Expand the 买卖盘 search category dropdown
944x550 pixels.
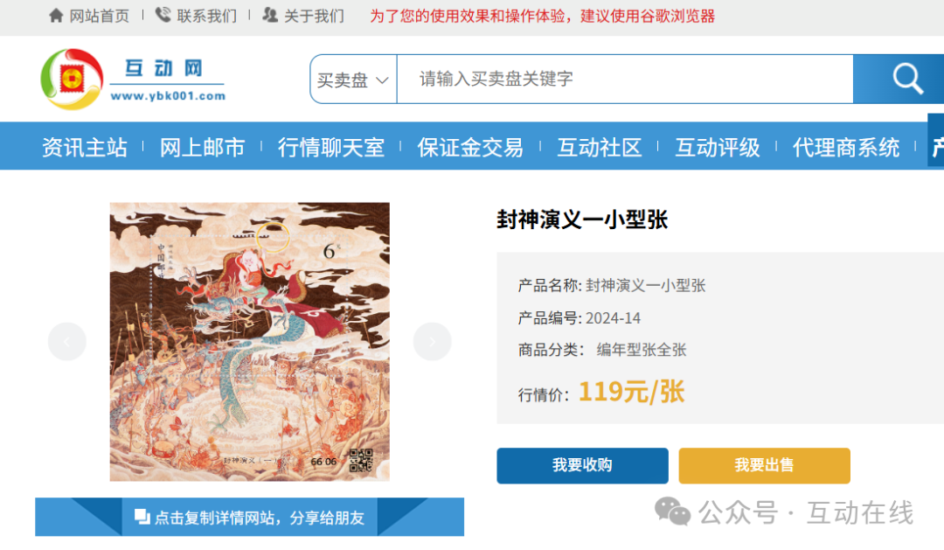[x=353, y=80]
